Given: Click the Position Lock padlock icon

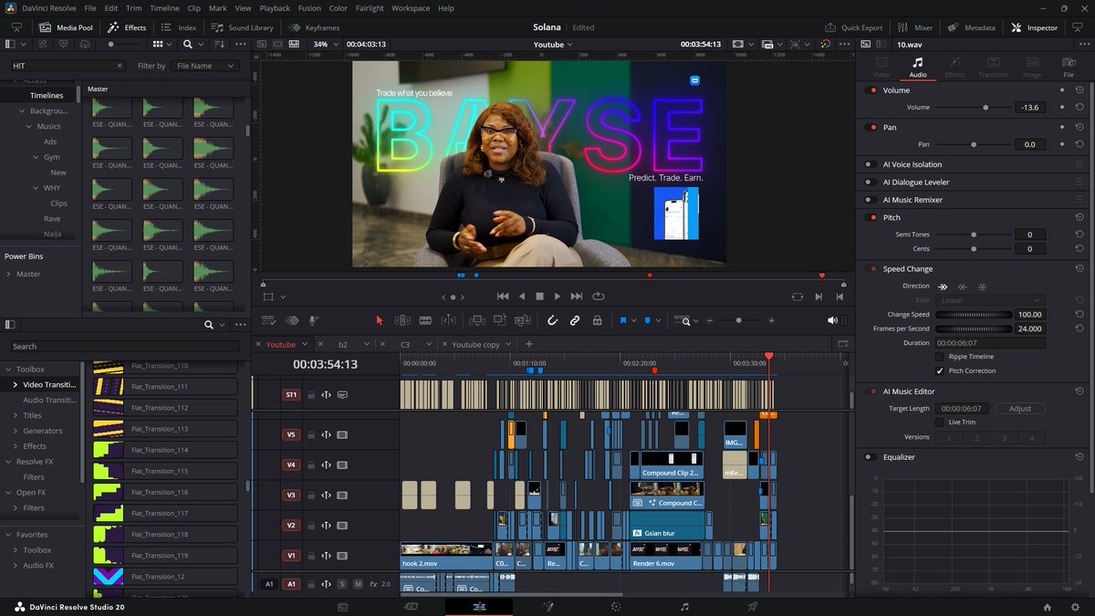Looking at the screenshot, I should (x=597, y=320).
